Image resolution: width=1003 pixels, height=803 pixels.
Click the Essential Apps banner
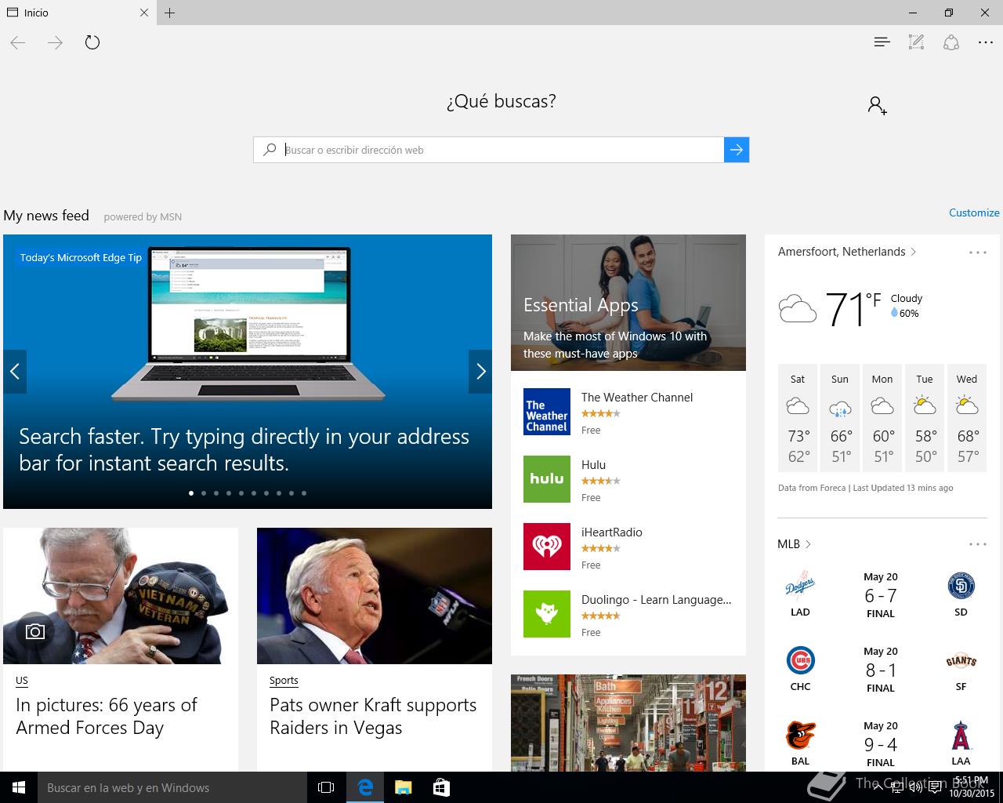point(628,303)
